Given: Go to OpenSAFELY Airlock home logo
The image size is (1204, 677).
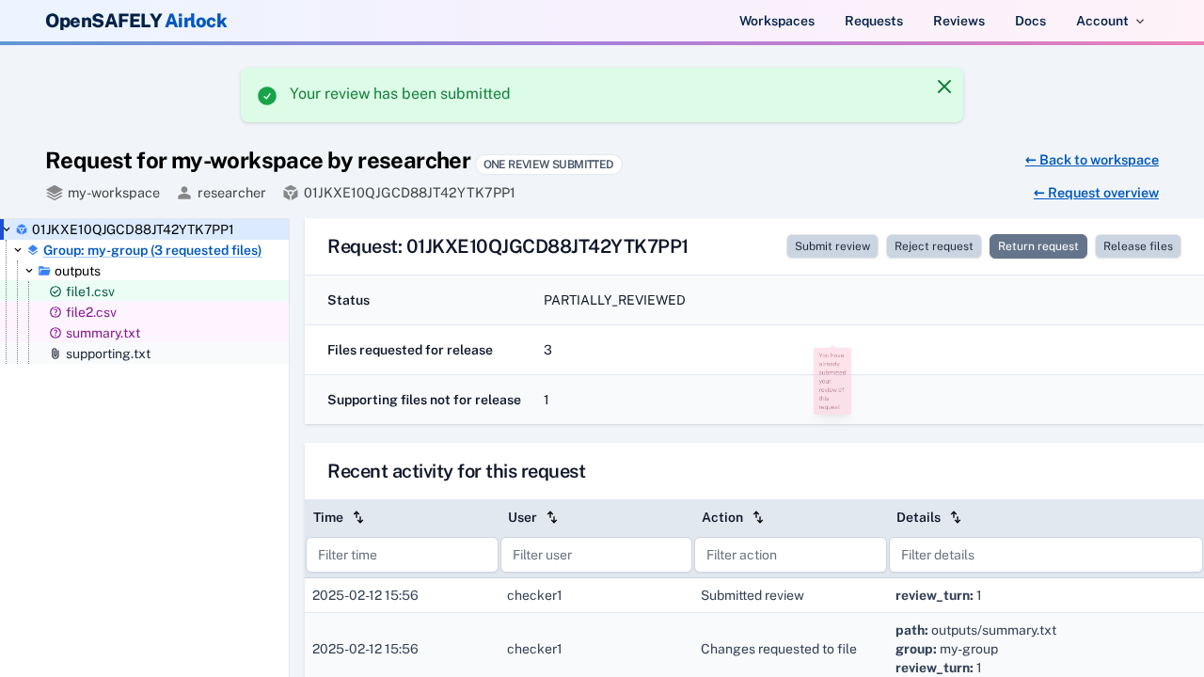Looking at the screenshot, I should pos(136,21).
